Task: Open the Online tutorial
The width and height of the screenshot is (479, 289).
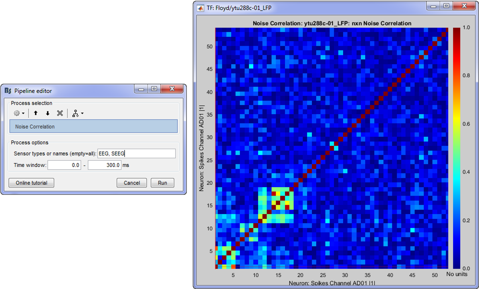Action: [31, 183]
